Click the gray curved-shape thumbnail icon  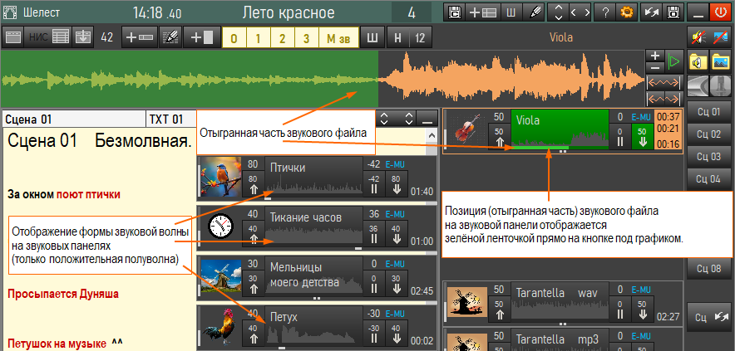pos(699,85)
